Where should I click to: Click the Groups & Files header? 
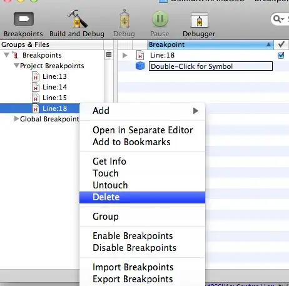pos(52,44)
